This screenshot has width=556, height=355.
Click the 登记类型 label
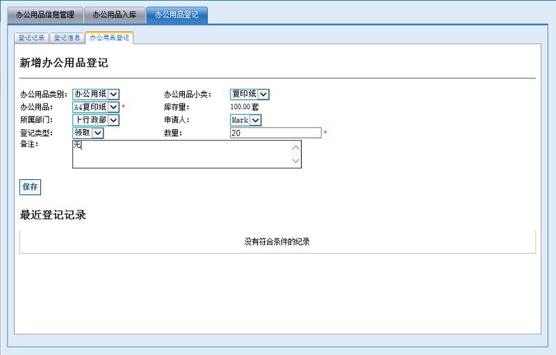[36, 133]
